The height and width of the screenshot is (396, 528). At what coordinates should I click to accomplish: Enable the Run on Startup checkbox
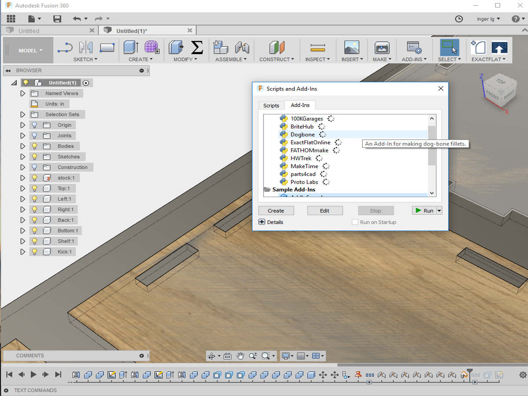355,222
